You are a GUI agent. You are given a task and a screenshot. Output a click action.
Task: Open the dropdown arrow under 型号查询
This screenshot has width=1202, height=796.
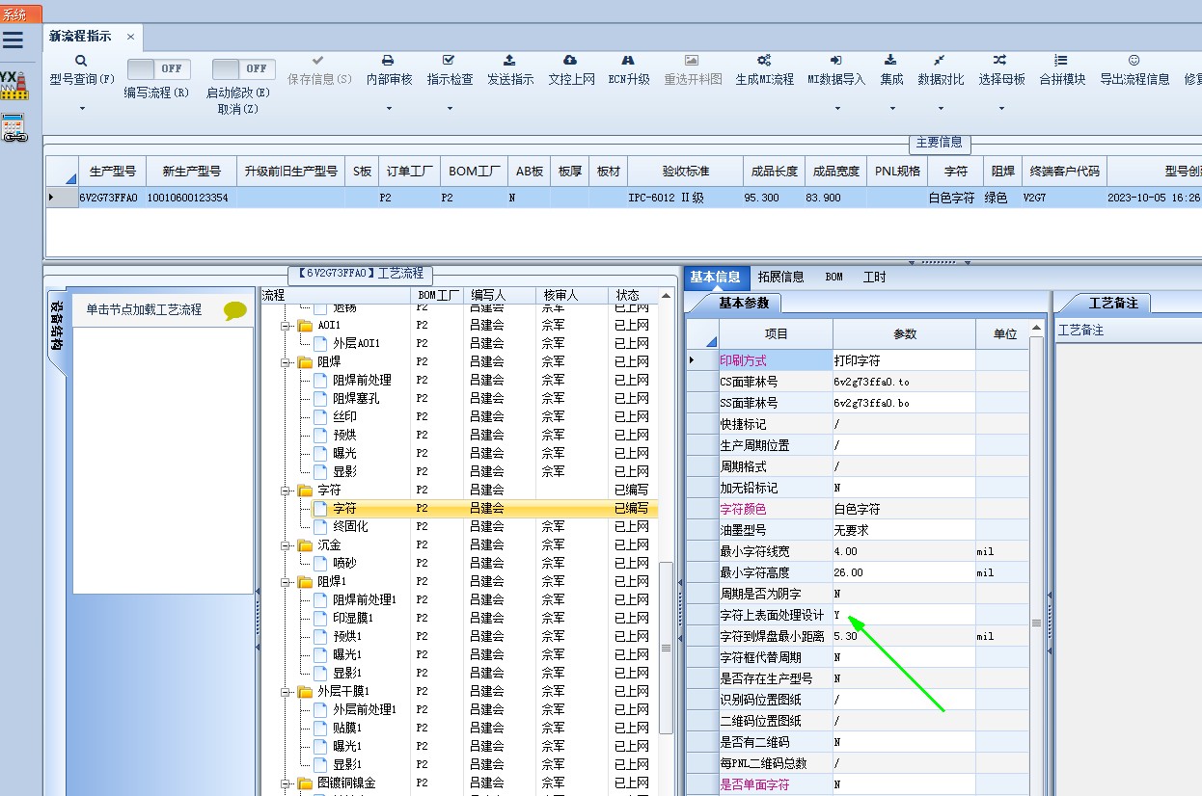pyautogui.click(x=82, y=109)
